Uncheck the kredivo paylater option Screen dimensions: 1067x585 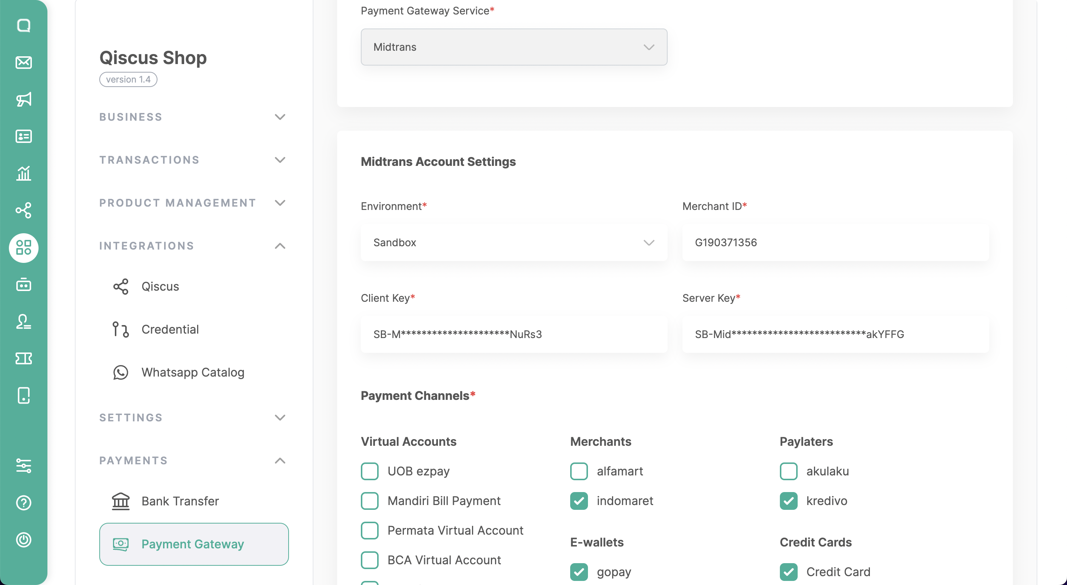coord(788,501)
